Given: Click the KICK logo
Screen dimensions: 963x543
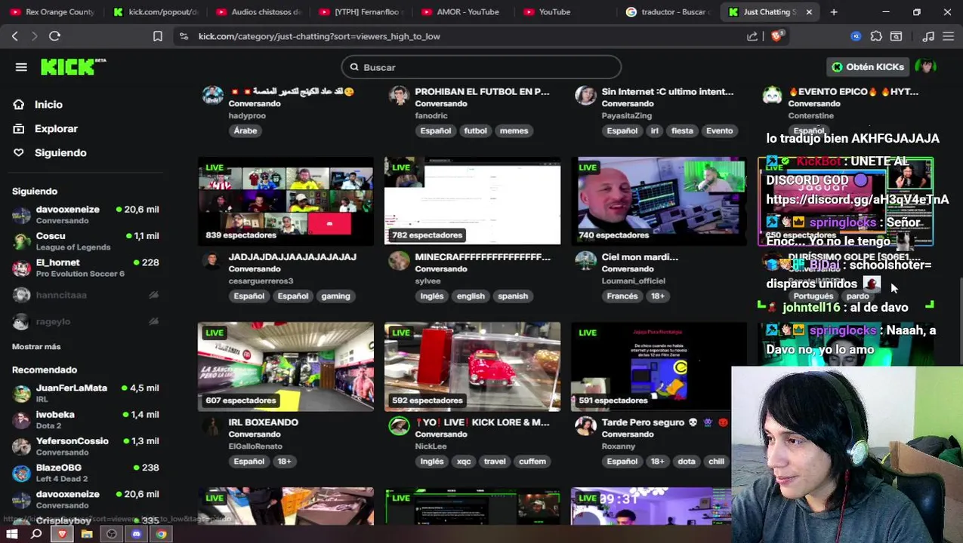Looking at the screenshot, I should pyautogui.click(x=73, y=67).
